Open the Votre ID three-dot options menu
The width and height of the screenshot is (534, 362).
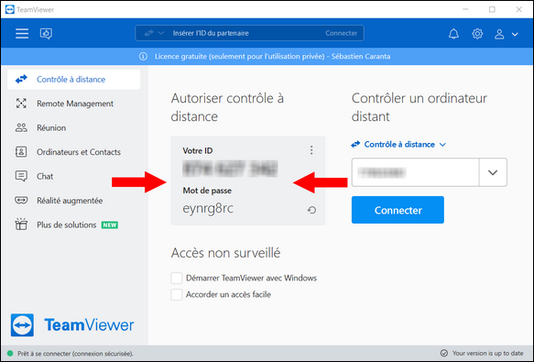click(311, 150)
